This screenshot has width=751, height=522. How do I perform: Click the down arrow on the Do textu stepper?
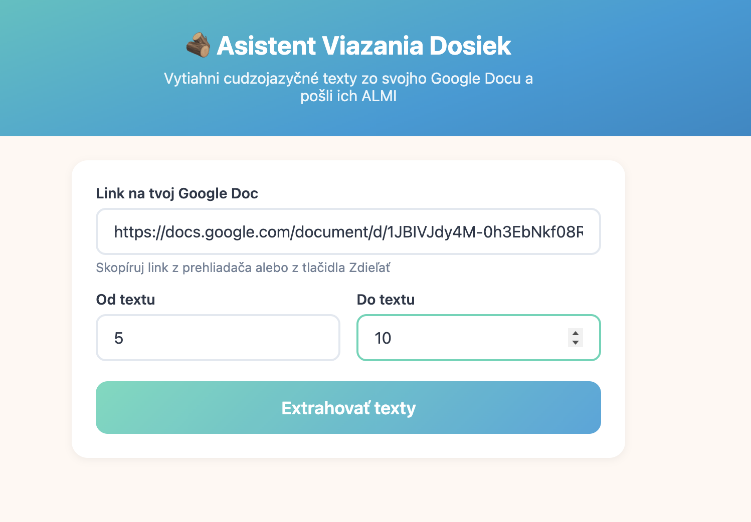pos(575,343)
